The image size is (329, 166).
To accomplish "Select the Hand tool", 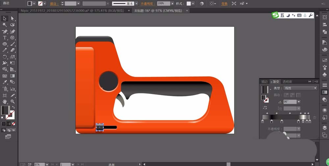I will click(x=5, y=102).
